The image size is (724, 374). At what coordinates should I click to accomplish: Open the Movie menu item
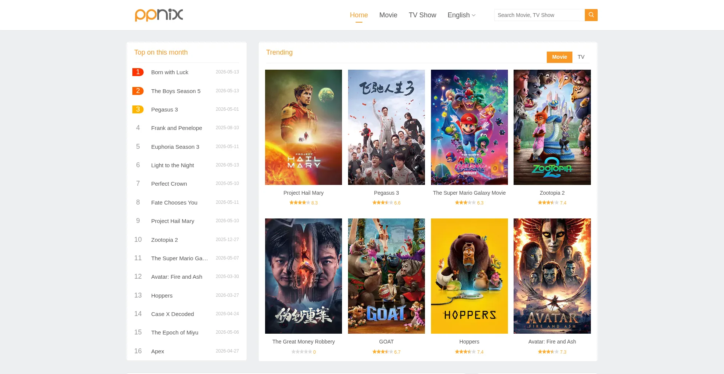388,15
